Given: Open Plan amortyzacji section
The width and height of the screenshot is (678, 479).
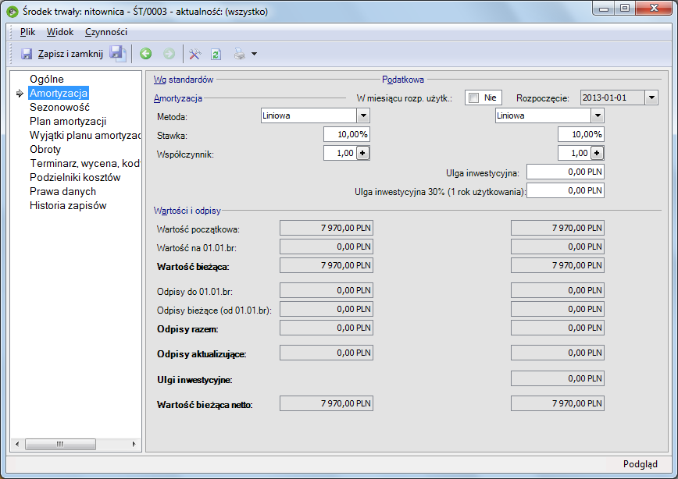Looking at the screenshot, I should click(x=68, y=122).
